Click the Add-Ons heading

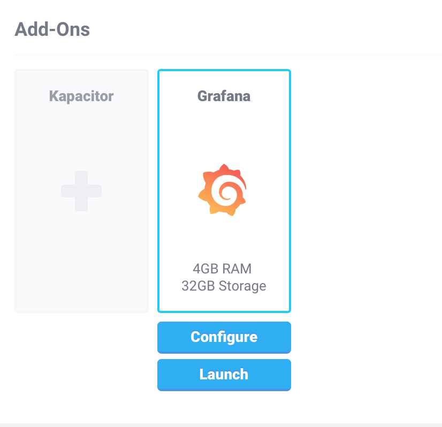52,29
